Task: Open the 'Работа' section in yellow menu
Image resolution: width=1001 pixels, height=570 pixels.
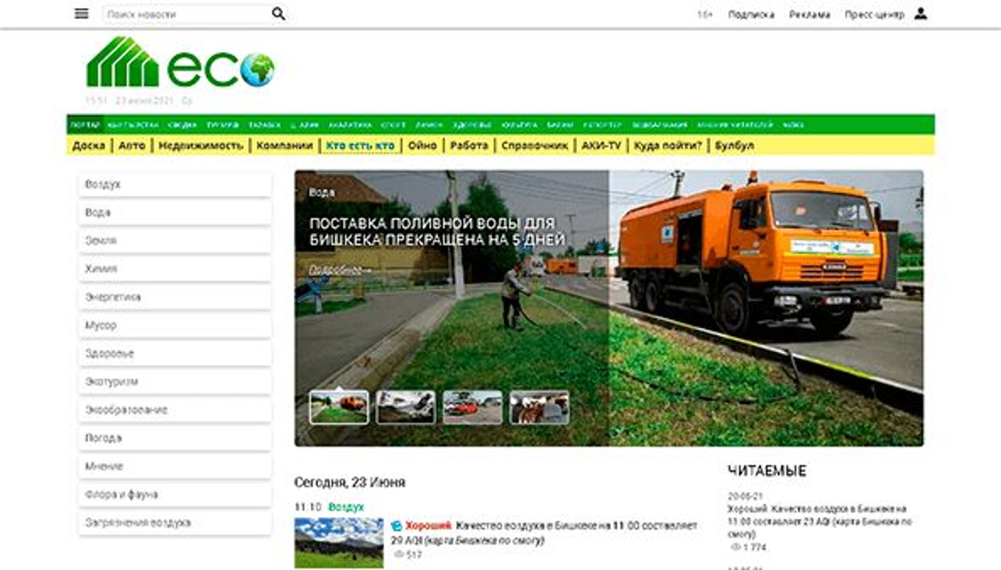Action: coord(469,145)
